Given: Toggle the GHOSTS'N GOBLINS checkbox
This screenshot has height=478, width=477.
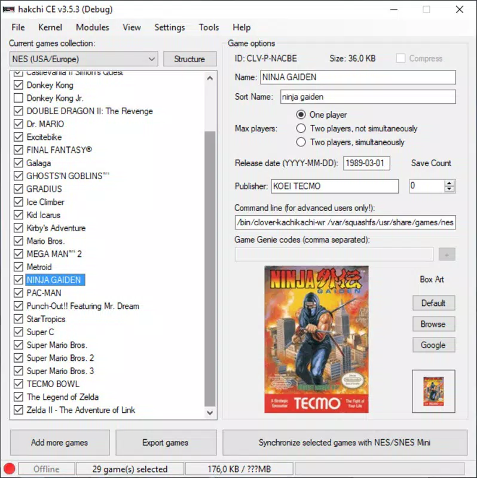Looking at the screenshot, I should click(x=19, y=176).
